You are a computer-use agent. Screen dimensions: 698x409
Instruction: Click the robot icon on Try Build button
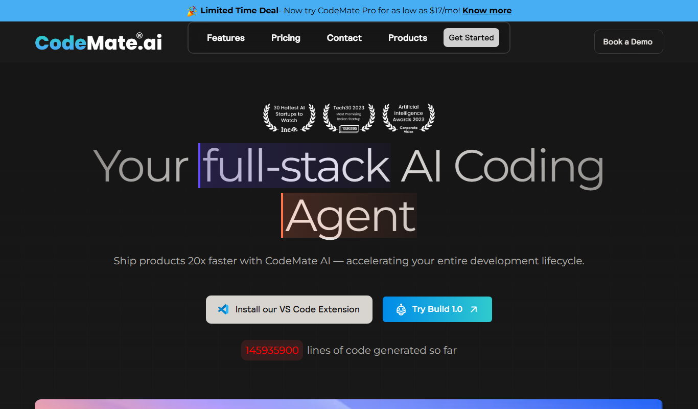point(401,309)
